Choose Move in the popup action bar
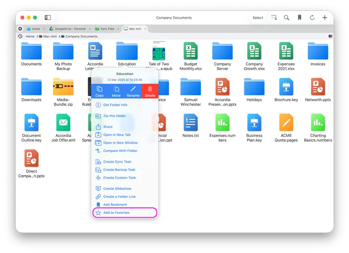This screenshot has width=349, height=253. pyautogui.click(x=116, y=91)
